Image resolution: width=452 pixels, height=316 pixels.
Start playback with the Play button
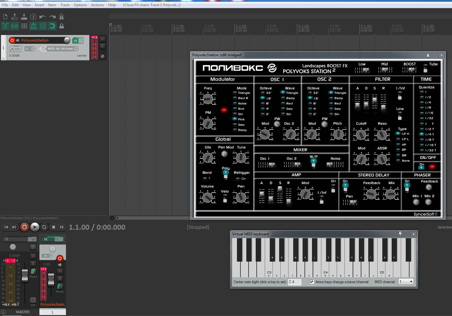pos(35,227)
